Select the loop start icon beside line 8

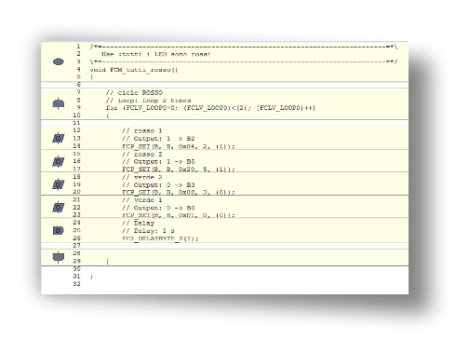(x=59, y=103)
